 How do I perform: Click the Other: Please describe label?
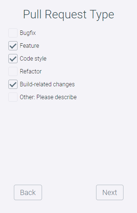tap(48, 97)
